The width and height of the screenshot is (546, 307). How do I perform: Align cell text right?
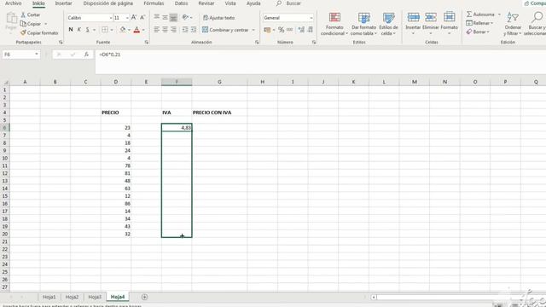pyautogui.click(x=173, y=30)
